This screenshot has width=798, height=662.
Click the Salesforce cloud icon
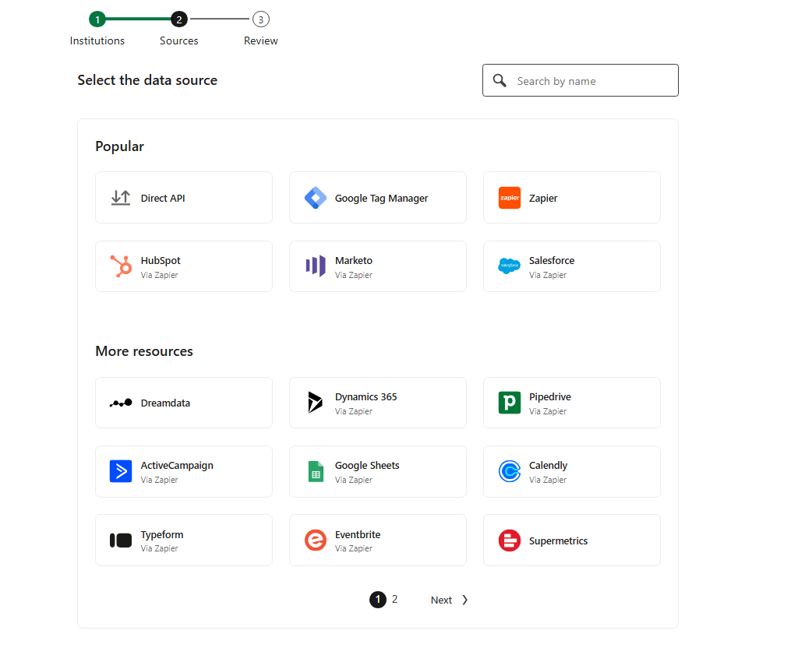click(x=510, y=266)
